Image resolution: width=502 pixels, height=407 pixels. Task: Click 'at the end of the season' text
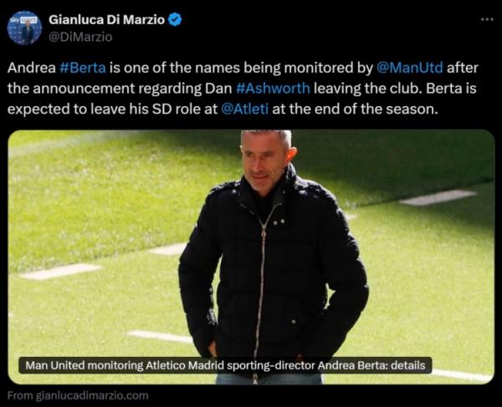[x=355, y=109]
